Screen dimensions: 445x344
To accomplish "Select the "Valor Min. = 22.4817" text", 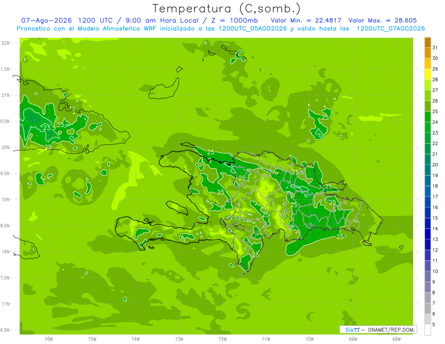I will click(x=306, y=20).
